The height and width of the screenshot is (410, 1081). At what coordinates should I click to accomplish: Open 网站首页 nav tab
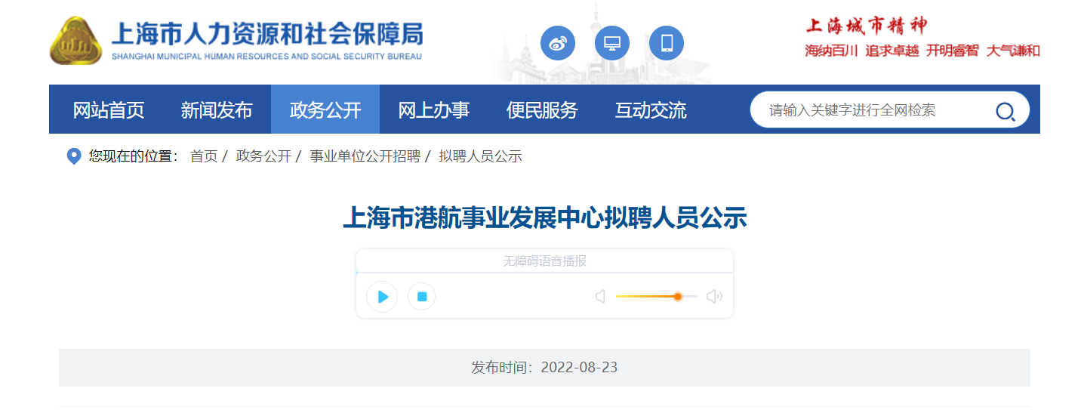pos(109,110)
